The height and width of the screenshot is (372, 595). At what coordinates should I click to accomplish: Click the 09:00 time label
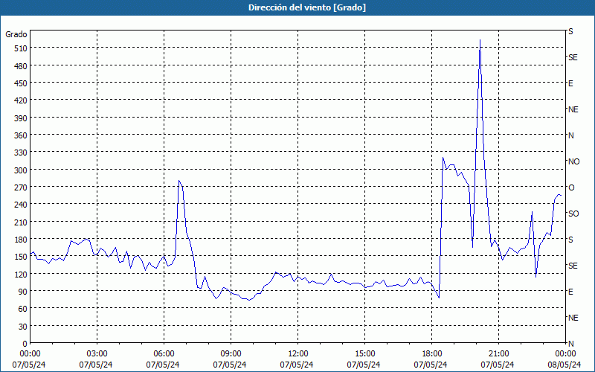[231, 354]
